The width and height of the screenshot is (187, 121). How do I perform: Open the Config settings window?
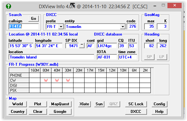click(159, 104)
